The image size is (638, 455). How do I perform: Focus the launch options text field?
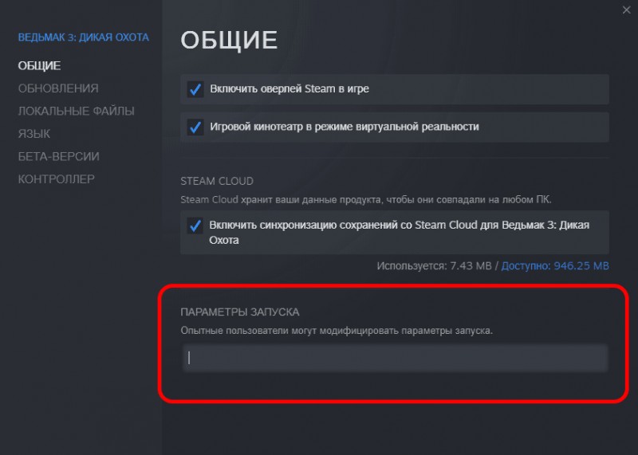(x=395, y=358)
